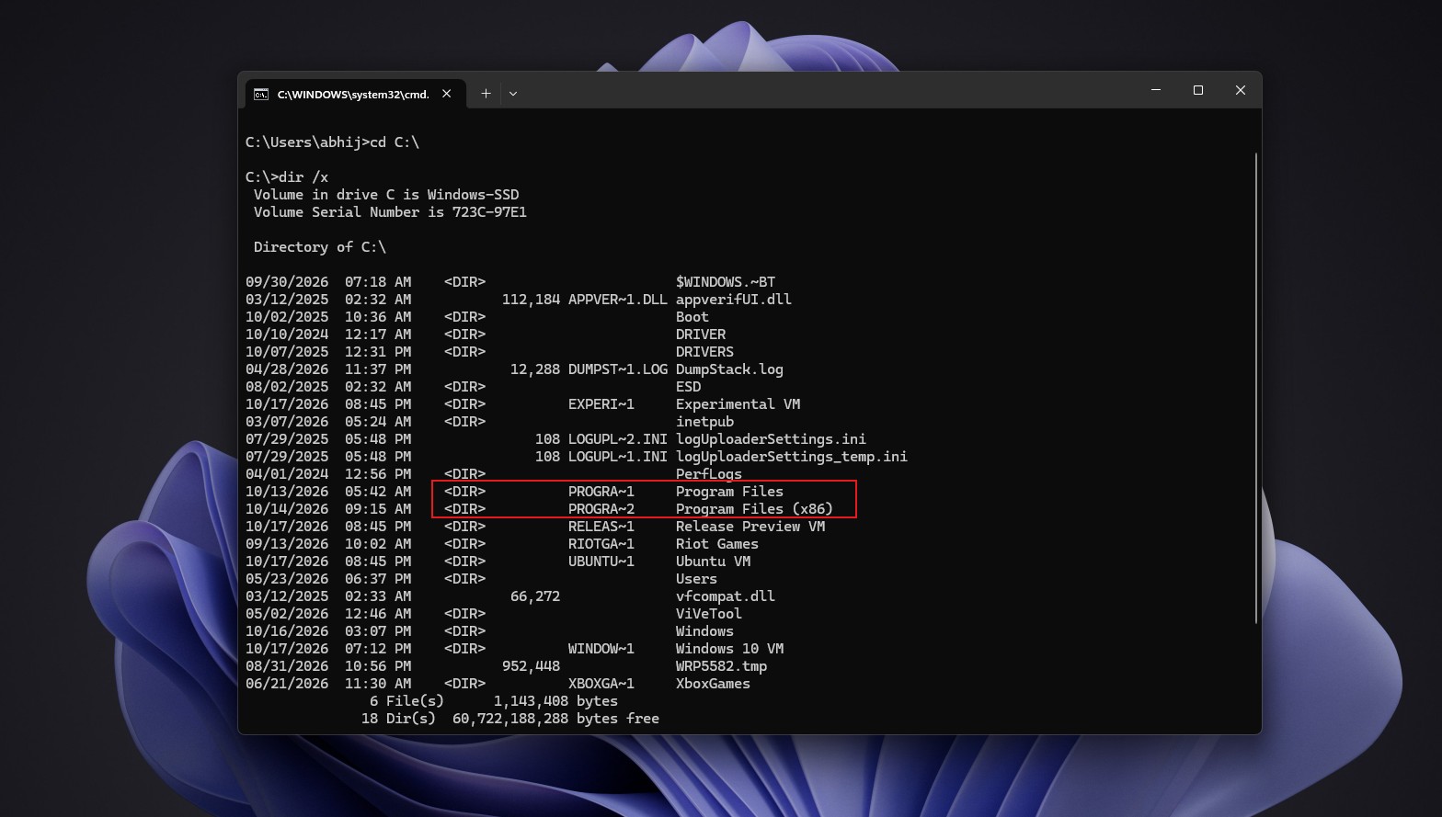Click the 'PerfLogs' directory name
The image size is (1442, 817).
pos(709,474)
